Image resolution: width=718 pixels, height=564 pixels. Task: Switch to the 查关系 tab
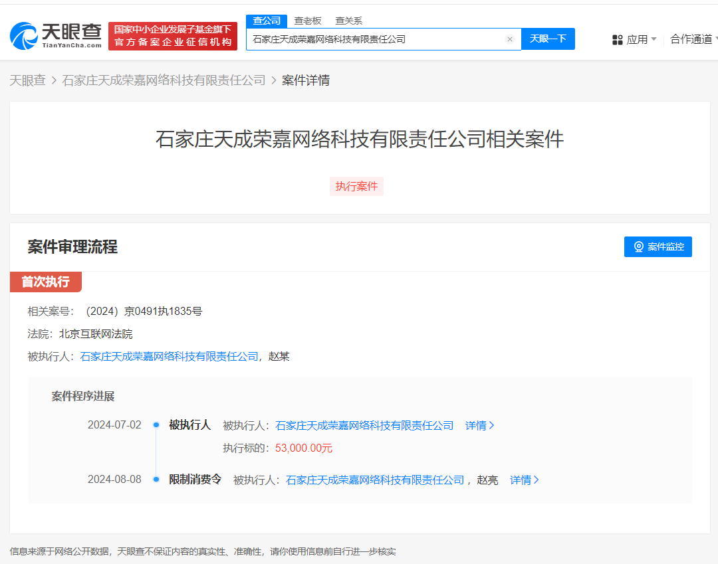tap(350, 21)
